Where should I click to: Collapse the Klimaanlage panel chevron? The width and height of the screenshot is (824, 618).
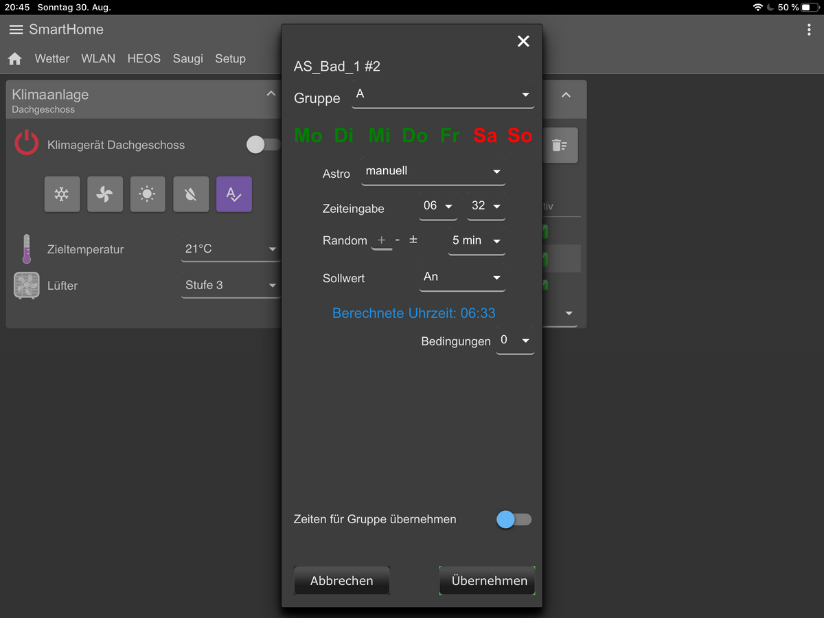point(271,94)
